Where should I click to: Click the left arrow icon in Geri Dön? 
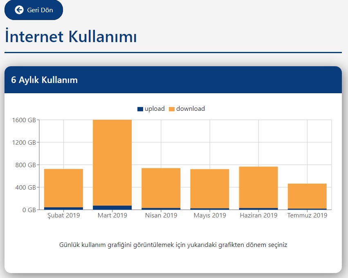(x=19, y=10)
